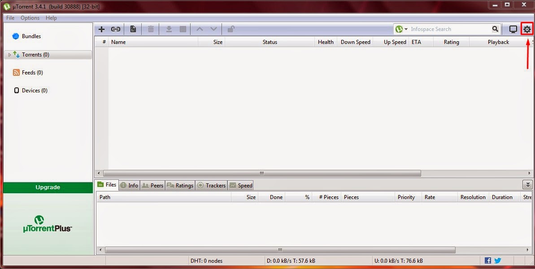The image size is (535, 269).
Task: Click the Create New Torrent file icon
Action: (x=133, y=29)
